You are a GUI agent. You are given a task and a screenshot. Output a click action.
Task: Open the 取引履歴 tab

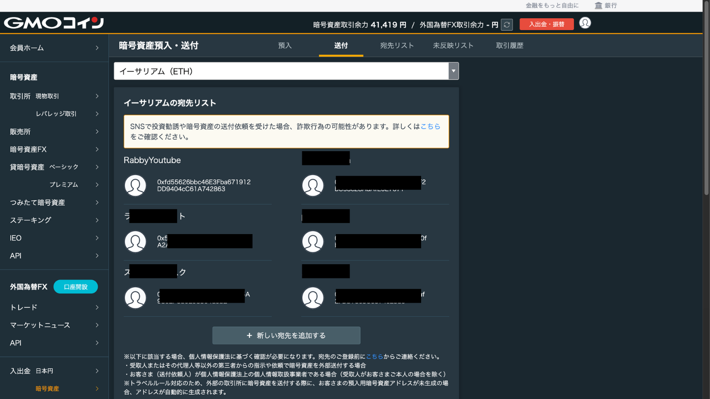tap(509, 46)
